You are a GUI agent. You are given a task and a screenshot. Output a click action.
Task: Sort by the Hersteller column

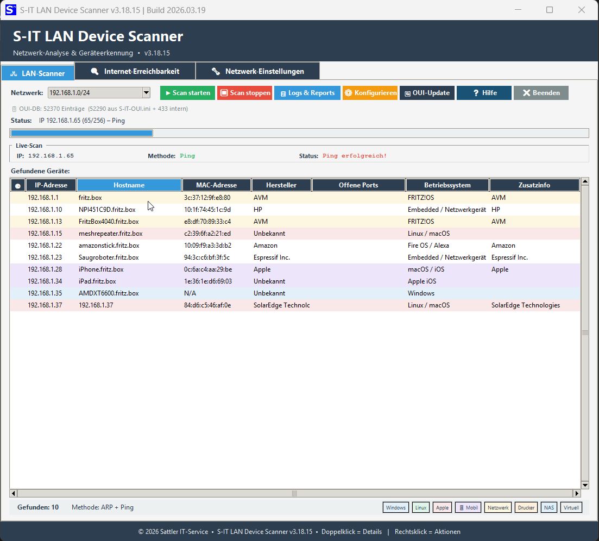281,185
